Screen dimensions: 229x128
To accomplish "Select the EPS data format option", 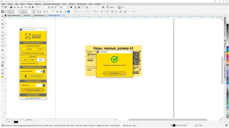I will (x=33, y=60).
